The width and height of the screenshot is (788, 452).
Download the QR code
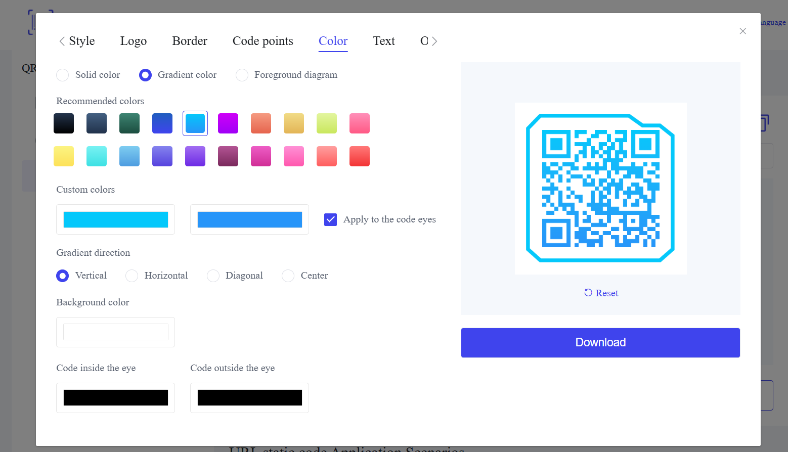tap(600, 343)
